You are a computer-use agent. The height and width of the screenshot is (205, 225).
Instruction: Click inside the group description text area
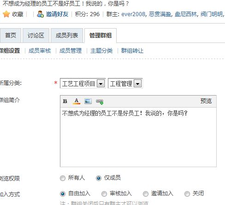click(x=138, y=137)
